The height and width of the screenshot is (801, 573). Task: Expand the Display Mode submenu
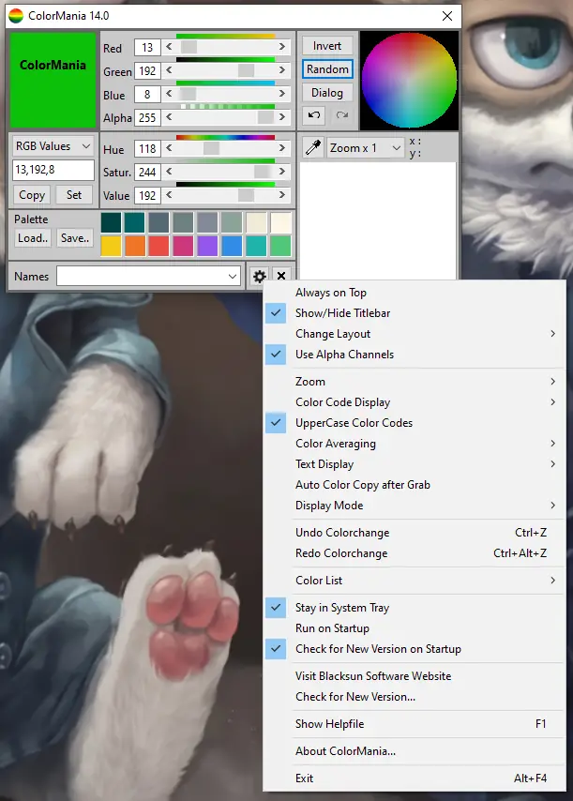[x=415, y=506]
